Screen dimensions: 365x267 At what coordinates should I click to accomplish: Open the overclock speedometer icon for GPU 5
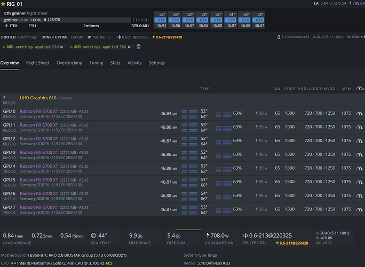(360, 182)
